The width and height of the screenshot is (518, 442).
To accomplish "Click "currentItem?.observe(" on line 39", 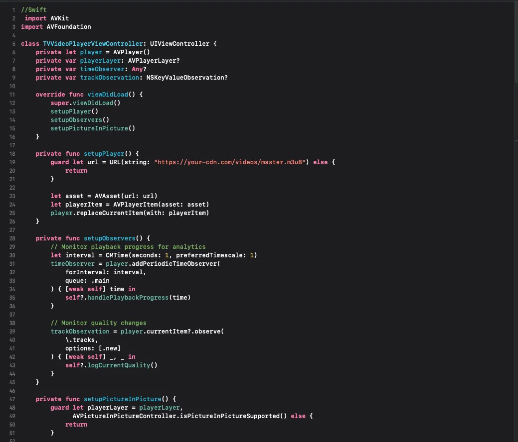I will click(185, 331).
